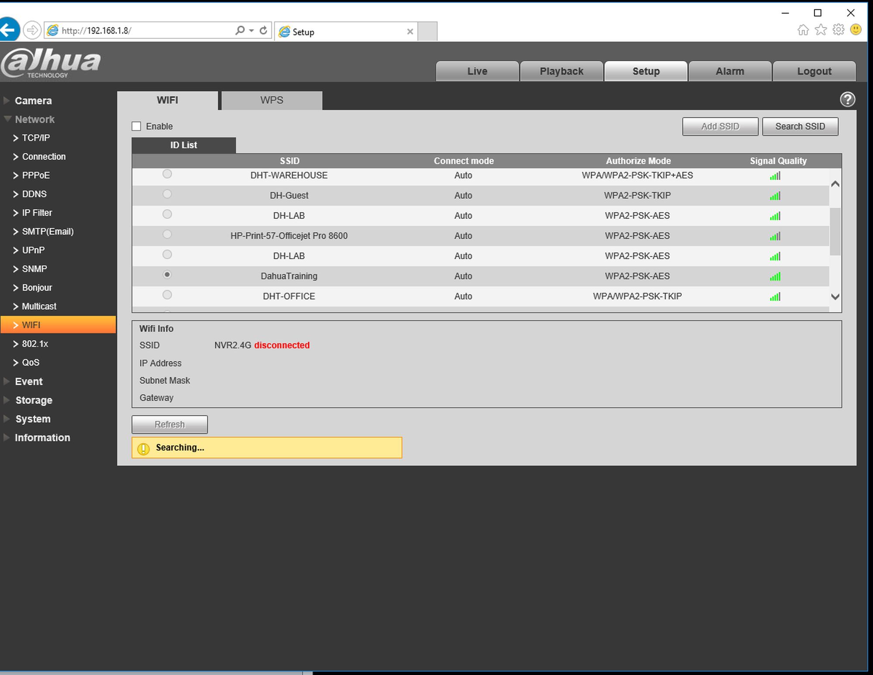Open the Playback top tab

(561, 71)
